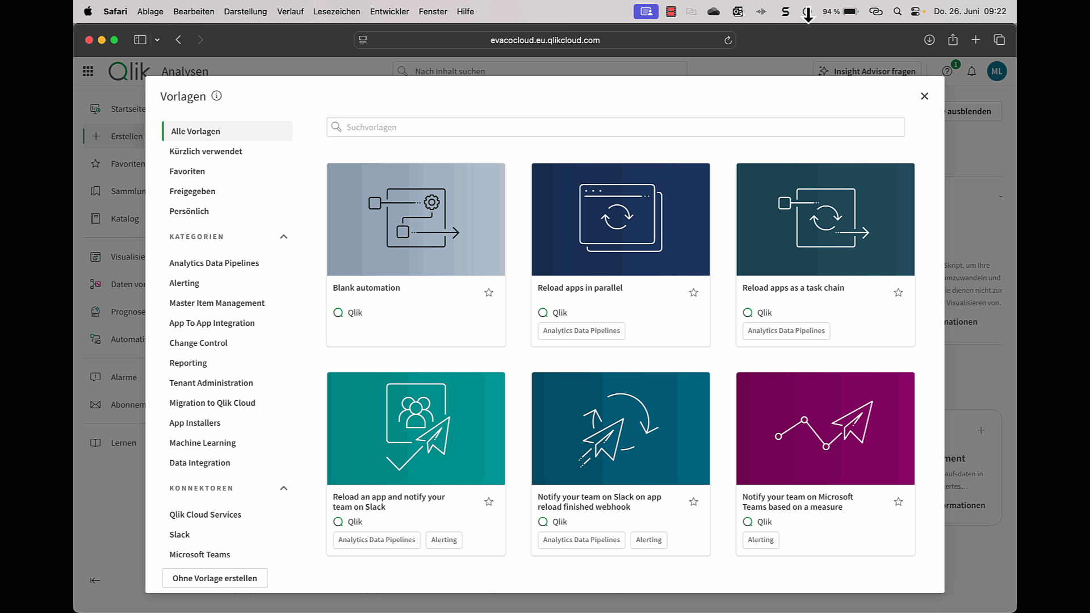Star the Reload apps as a task chain template
This screenshot has height=613, width=1090.
click(898, 293)
